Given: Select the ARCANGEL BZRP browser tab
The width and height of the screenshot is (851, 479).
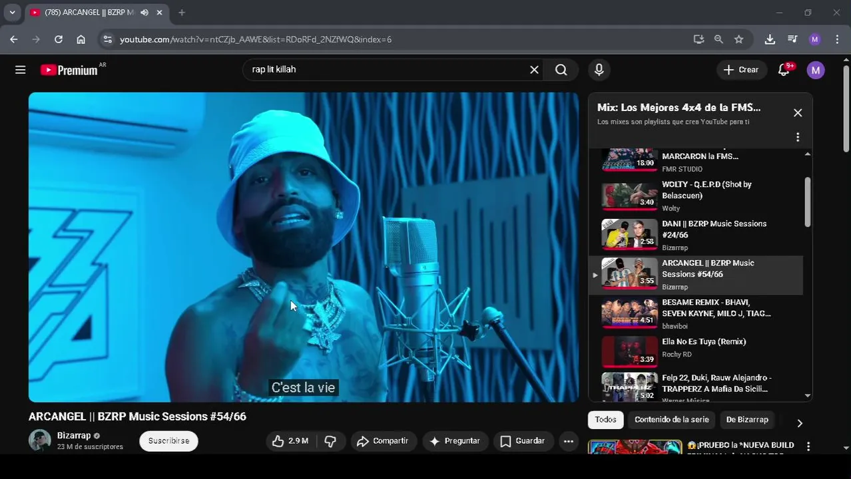Looking at the screenshot, I should coord(96,12).
